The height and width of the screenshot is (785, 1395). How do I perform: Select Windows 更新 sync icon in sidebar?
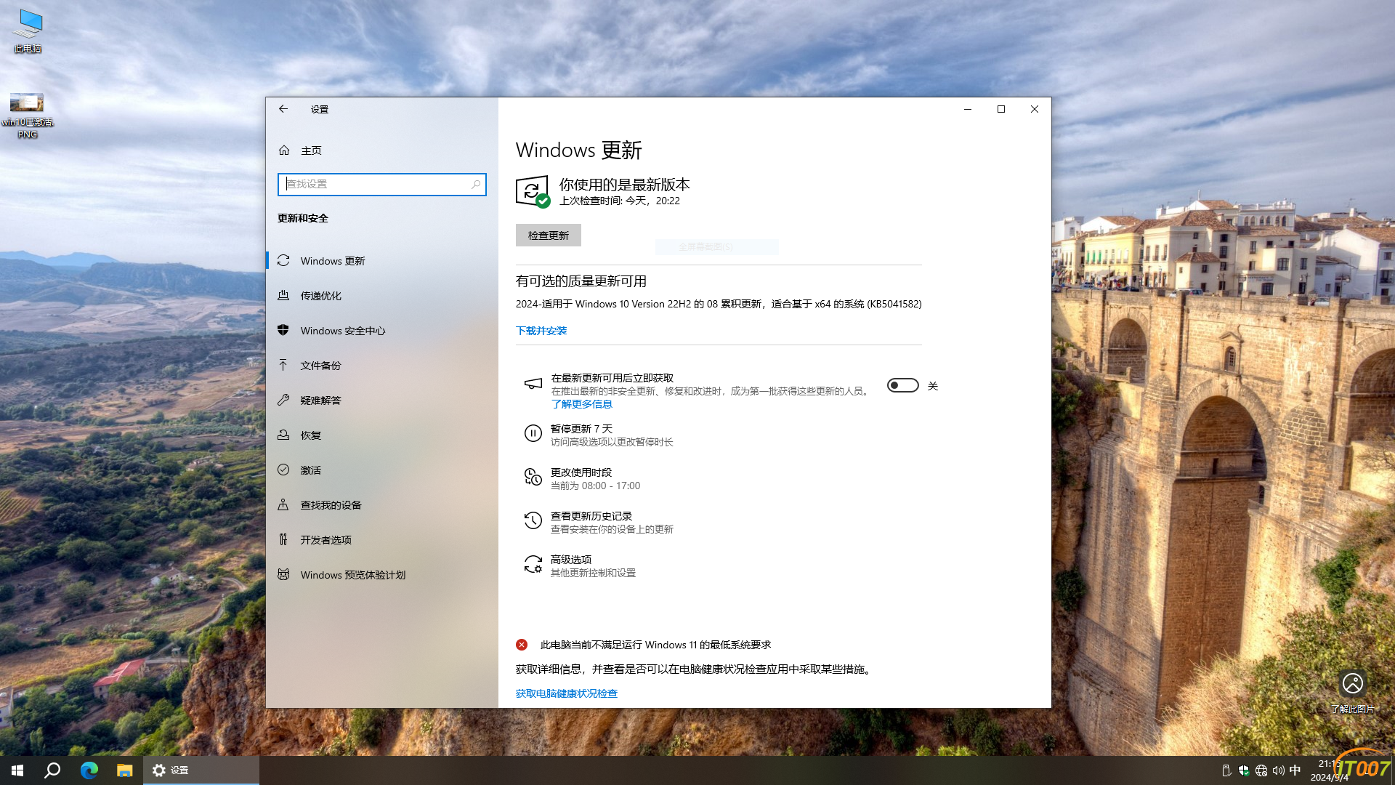(x=283, y=261)
